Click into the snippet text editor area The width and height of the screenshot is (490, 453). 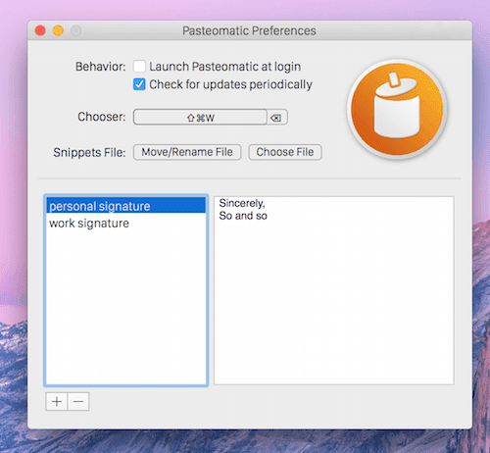[x=334, y=290]
